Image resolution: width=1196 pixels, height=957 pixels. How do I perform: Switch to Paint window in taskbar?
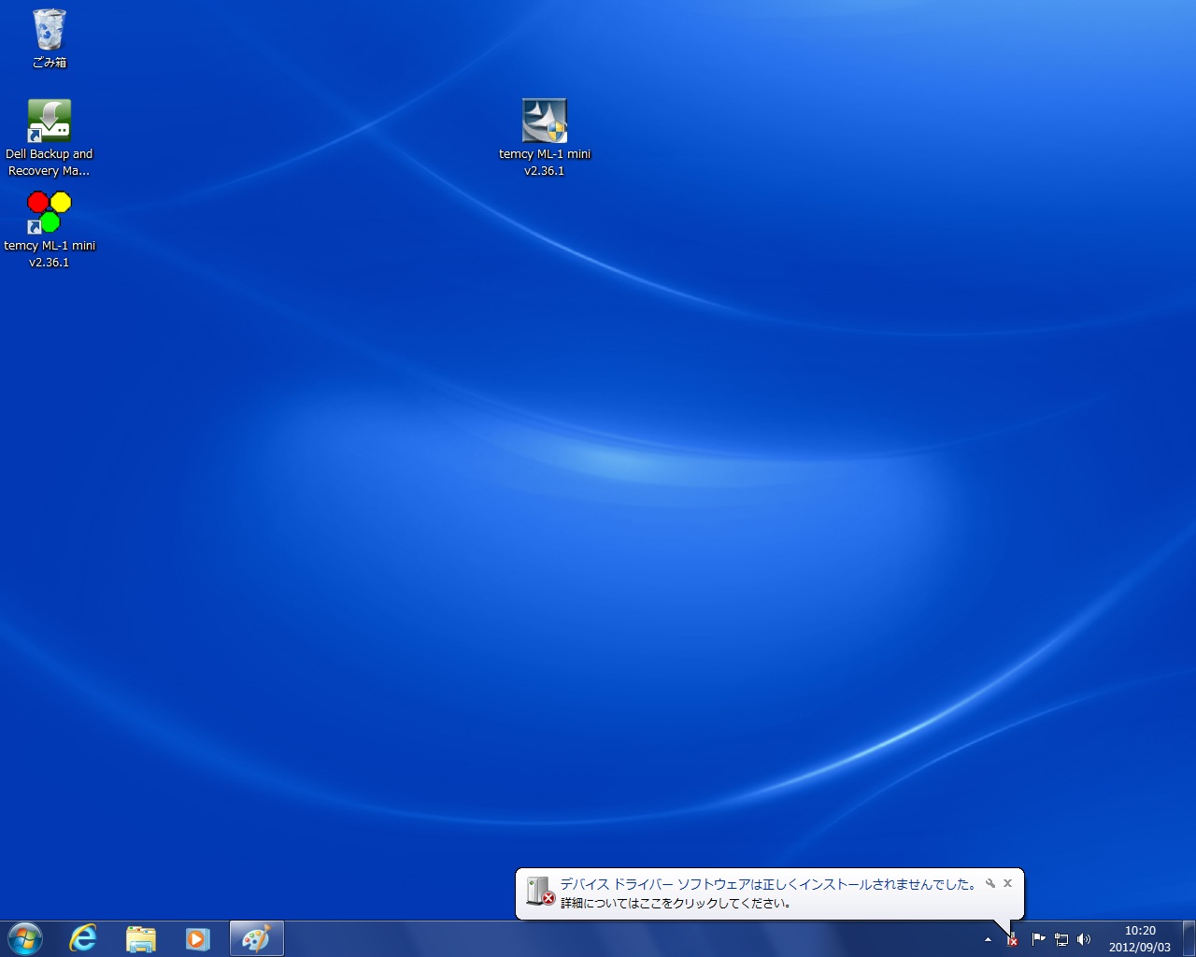(256, 938)
